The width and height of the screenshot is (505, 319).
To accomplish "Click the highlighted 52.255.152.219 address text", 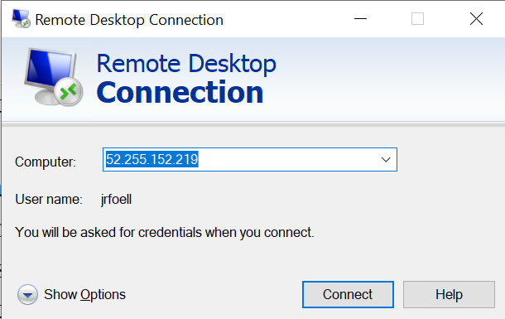I will (x=152, y=159).
